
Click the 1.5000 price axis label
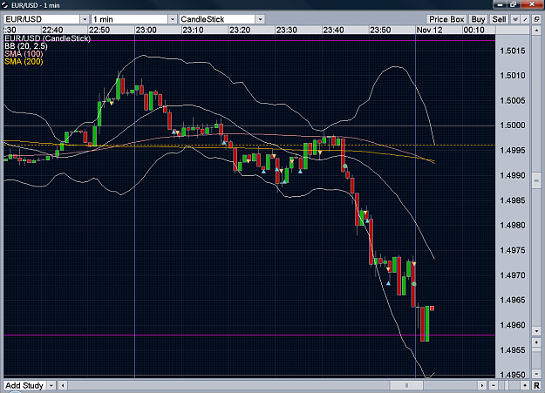[x=513, y=125]
